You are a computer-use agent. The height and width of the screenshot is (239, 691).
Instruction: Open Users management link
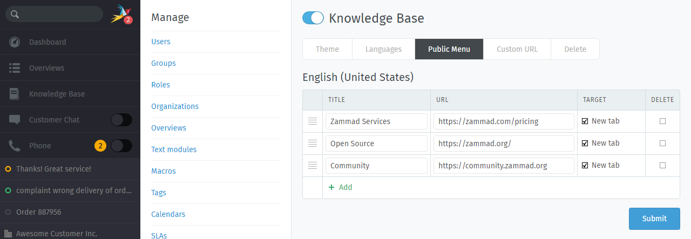161,42
